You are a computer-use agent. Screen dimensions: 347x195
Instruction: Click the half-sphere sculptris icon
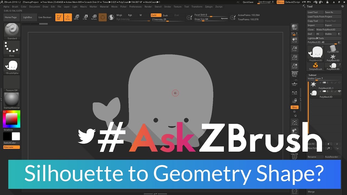pyautogui.click(x=111, y=17)
